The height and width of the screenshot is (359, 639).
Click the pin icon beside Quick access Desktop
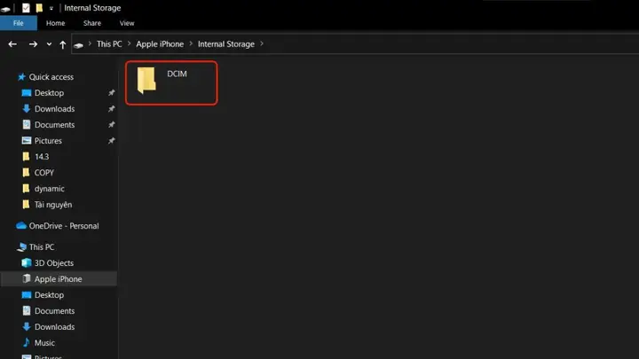tap(111, 93)
